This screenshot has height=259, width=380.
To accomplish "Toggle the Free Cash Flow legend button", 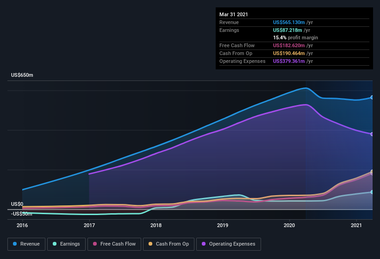I will pyautogui.click(x=114, y=244).
